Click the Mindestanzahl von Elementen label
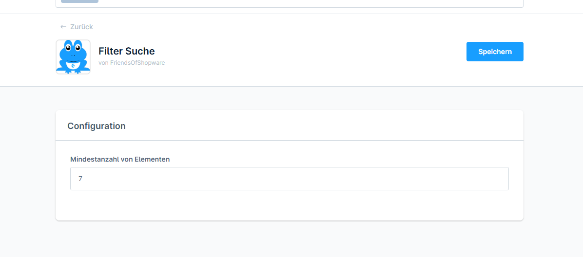The height and width of the screenshot is (257, 583). pyautogui.click(x=120, y=159)
